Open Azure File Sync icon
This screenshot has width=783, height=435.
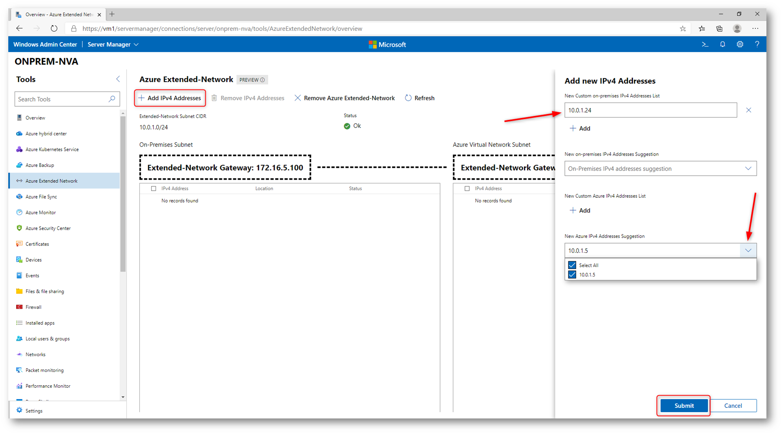[x=19, y=196]
